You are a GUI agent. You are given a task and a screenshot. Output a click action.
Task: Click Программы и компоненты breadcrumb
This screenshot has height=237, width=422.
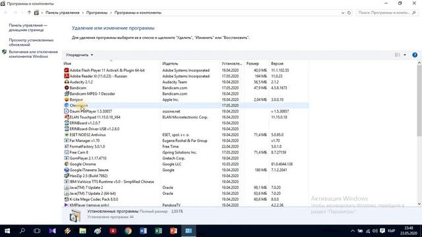[138, 13]
